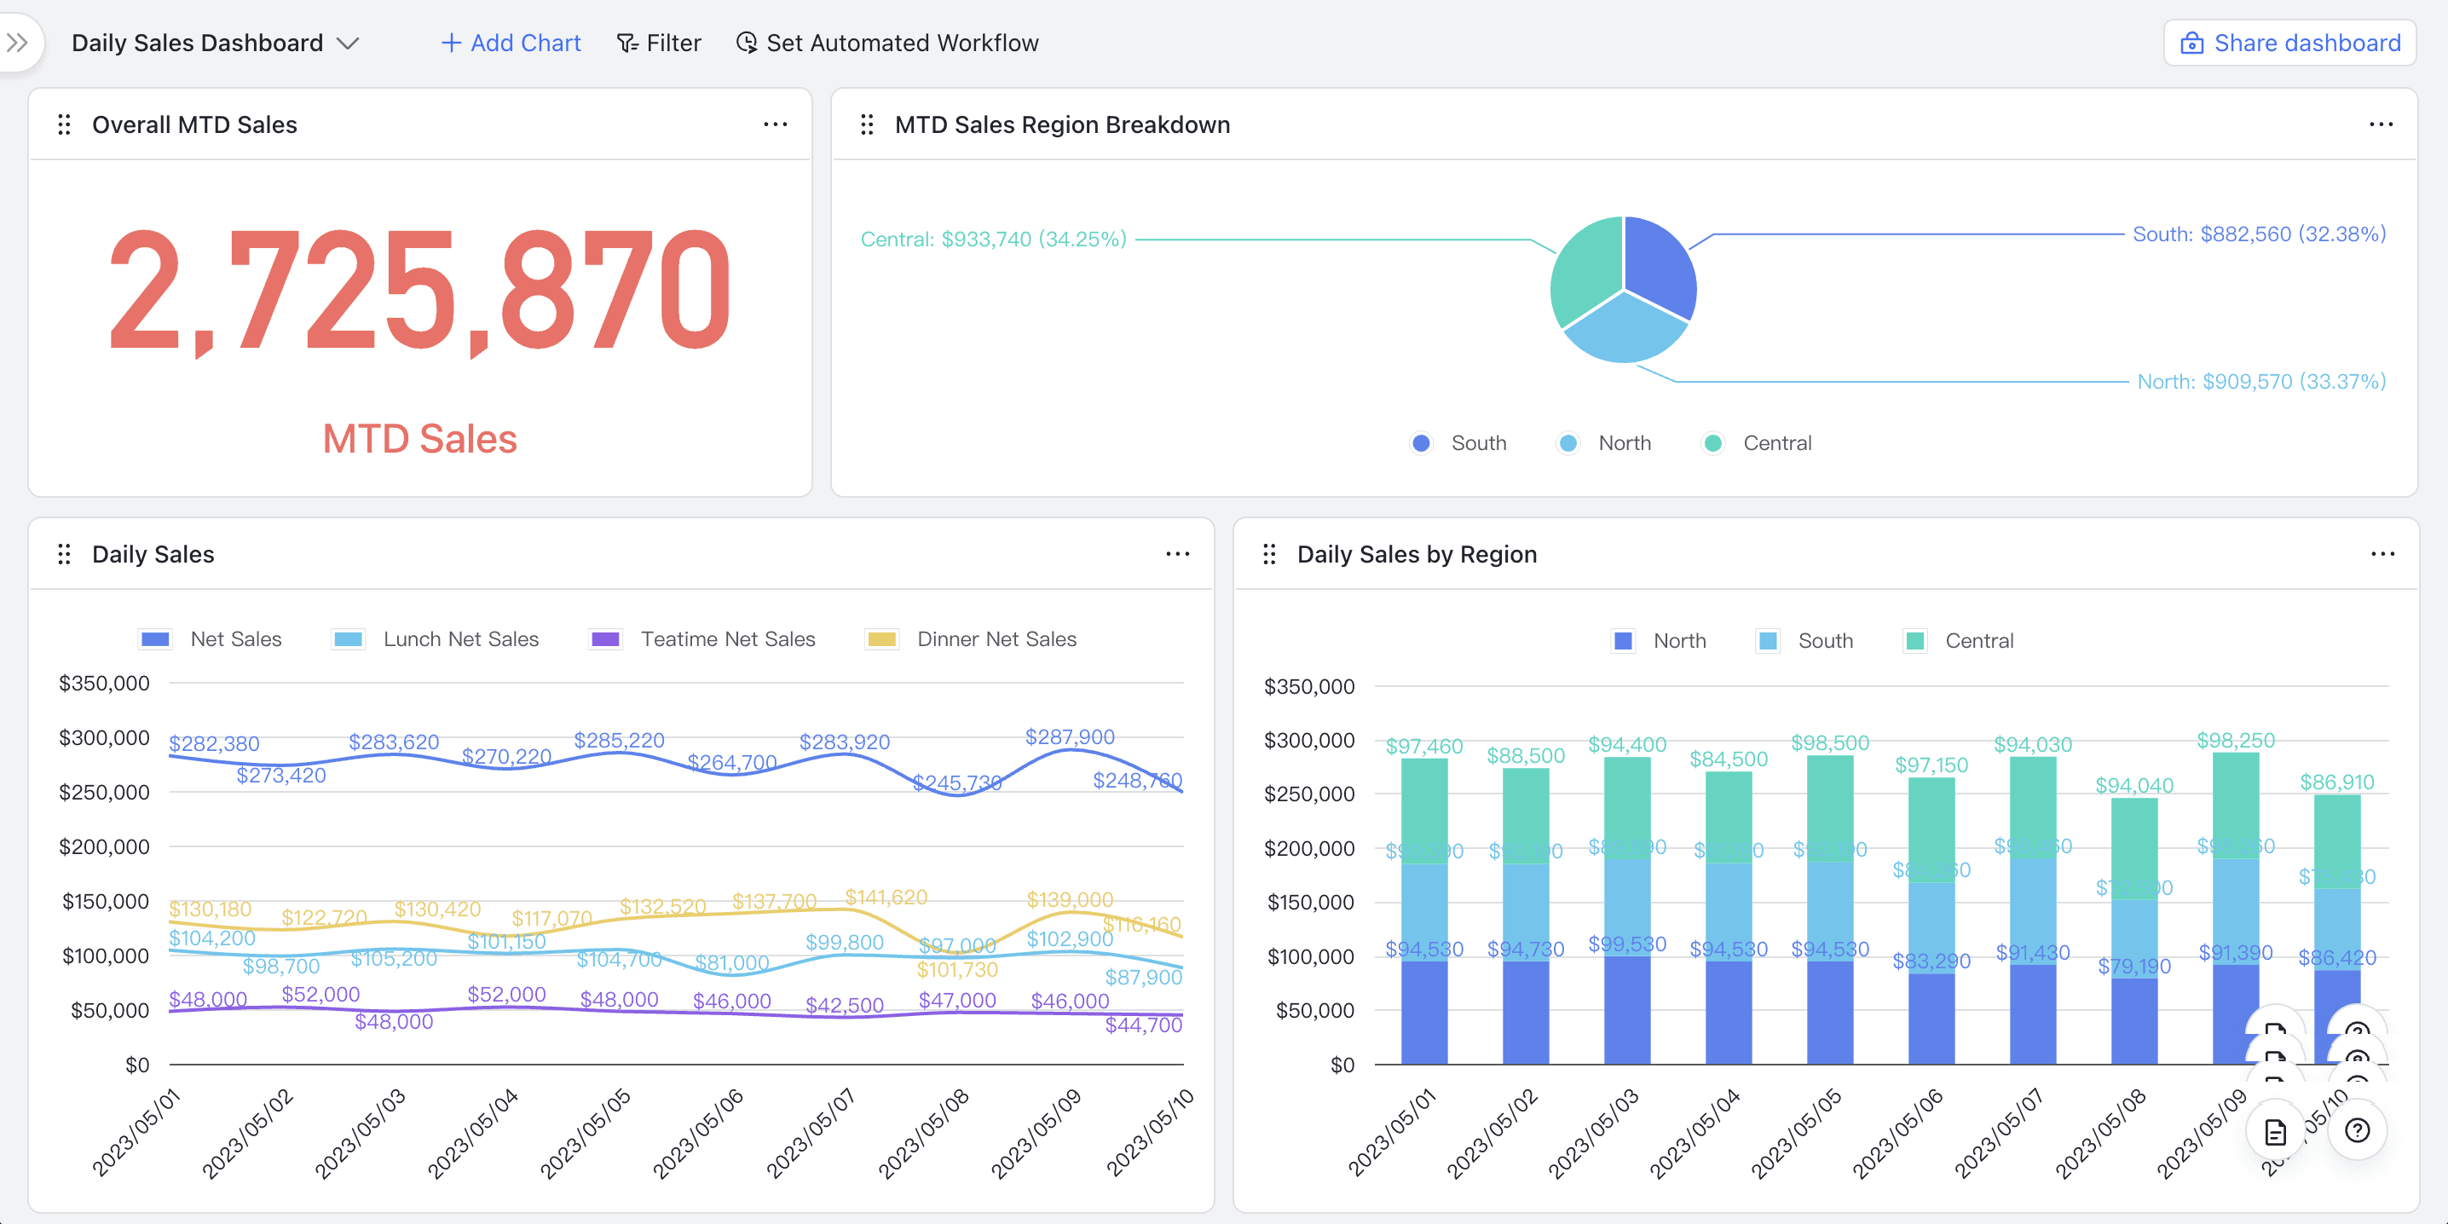Click the Dinner Net Sales color swatch
Viewport: 2448px width, 1224px height.
[x=882, y=639]
